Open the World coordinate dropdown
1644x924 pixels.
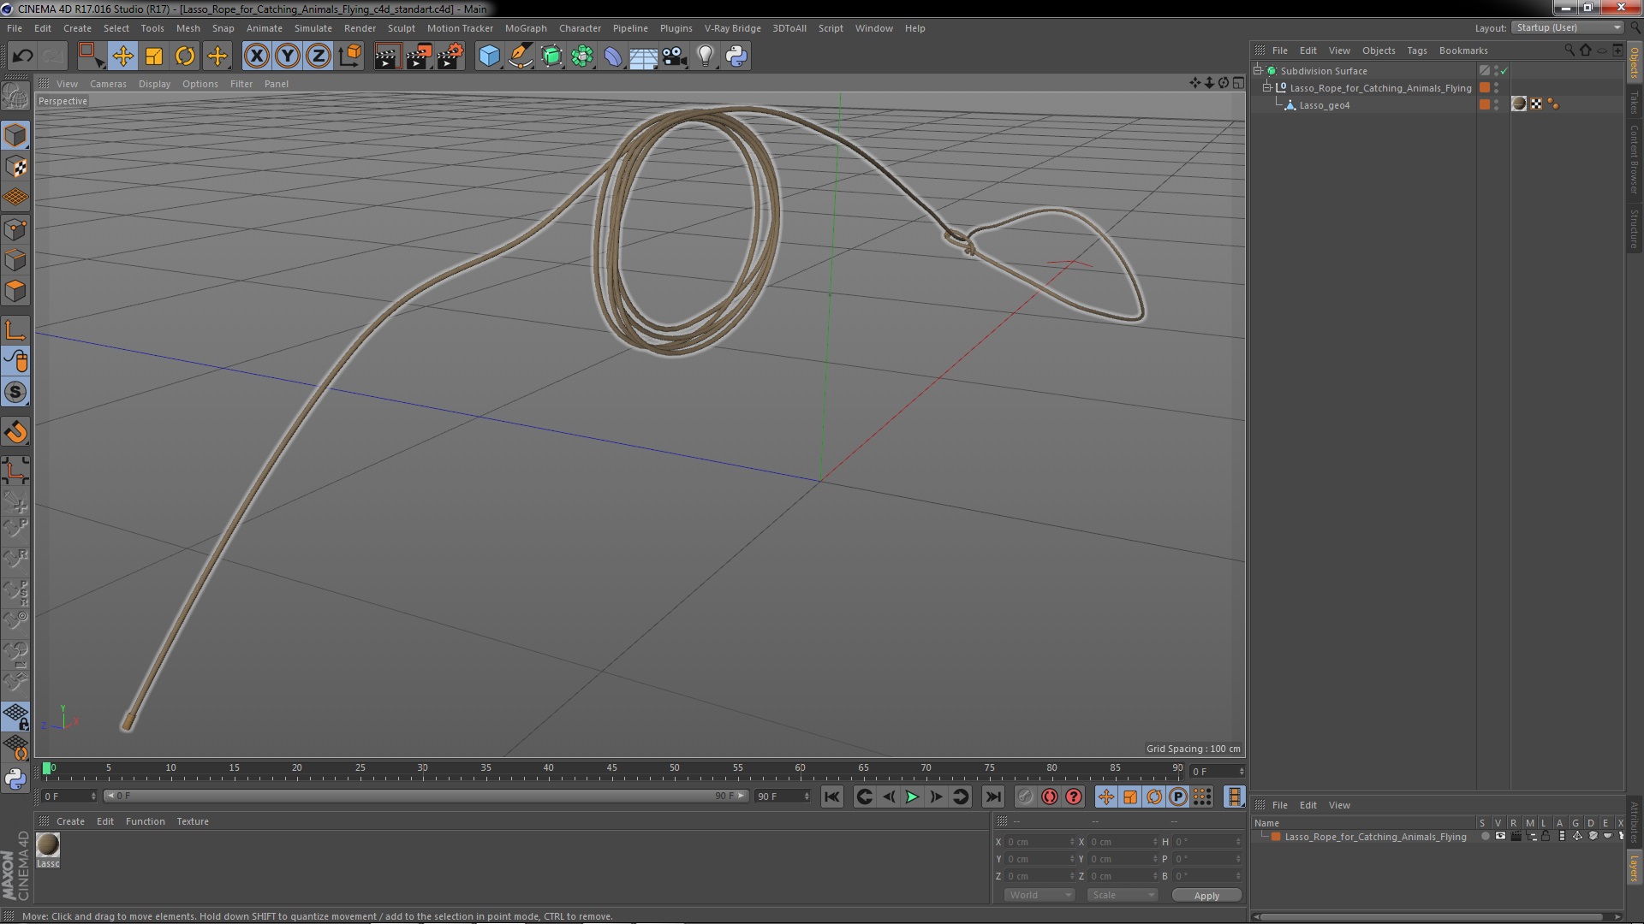(x=1039, y=895)
